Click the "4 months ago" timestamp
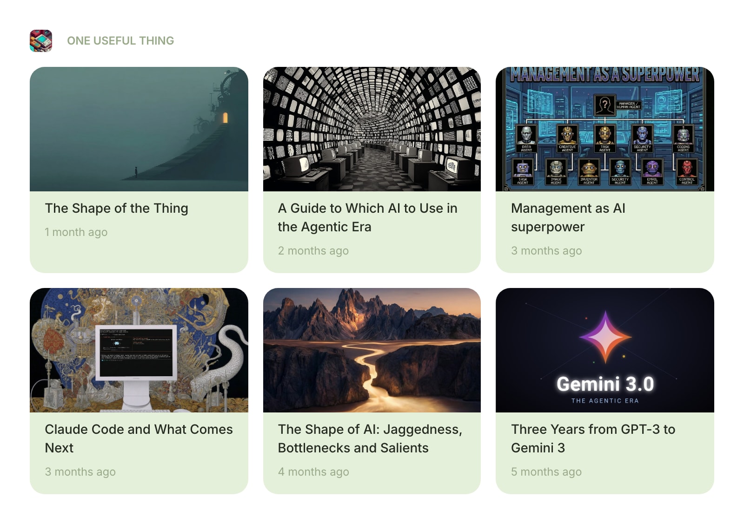744x523 pixels. 313,472
